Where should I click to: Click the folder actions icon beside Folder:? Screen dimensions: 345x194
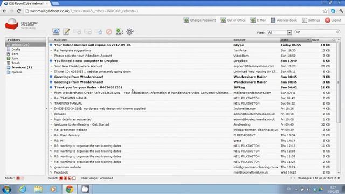[x=18, y=178]
